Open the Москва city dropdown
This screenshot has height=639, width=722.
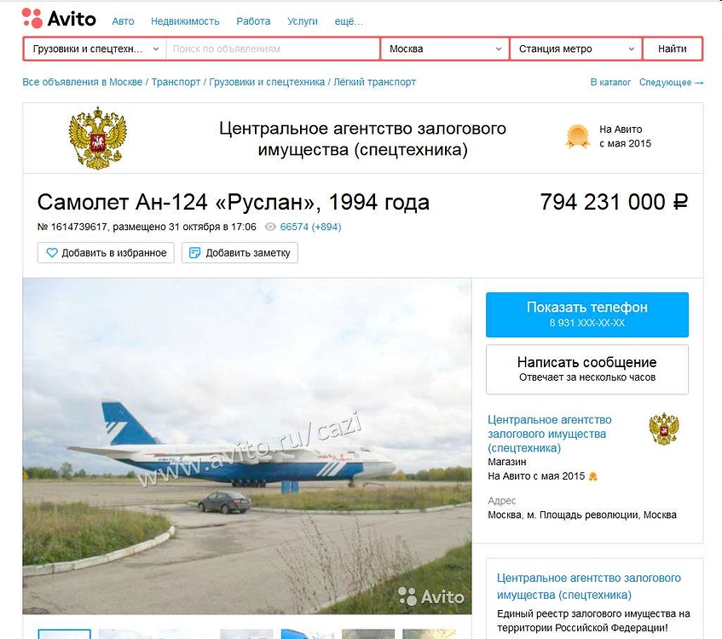[x=445, y=49]
